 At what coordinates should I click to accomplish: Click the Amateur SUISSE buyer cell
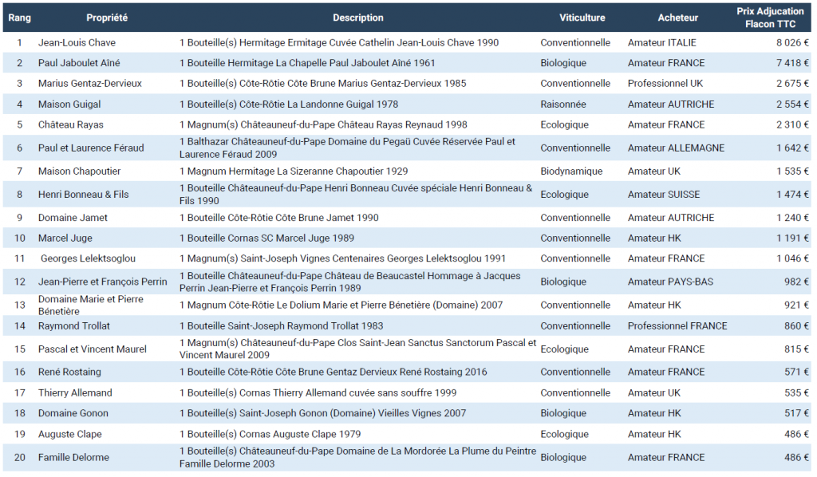pyautogui.click(x=664, y=195)
